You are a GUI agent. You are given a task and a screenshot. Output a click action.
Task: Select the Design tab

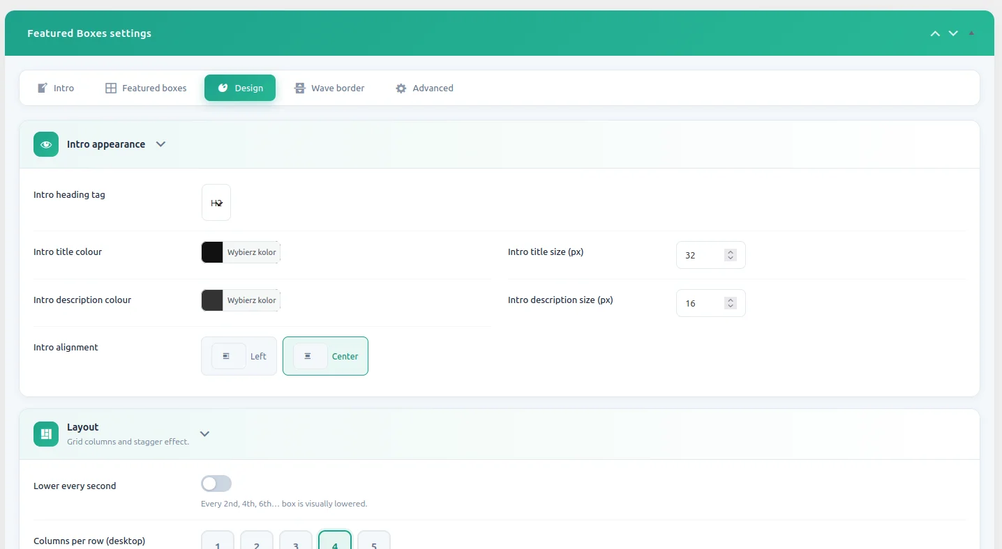[x=240, y=88]
